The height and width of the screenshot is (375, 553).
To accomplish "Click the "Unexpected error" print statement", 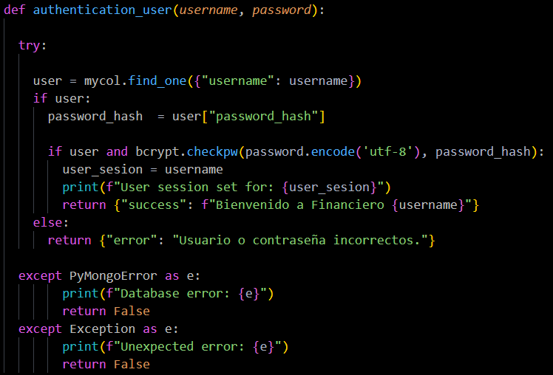I will 175,347.
